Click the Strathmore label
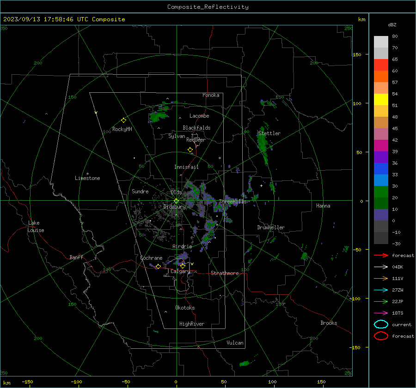 225,273
